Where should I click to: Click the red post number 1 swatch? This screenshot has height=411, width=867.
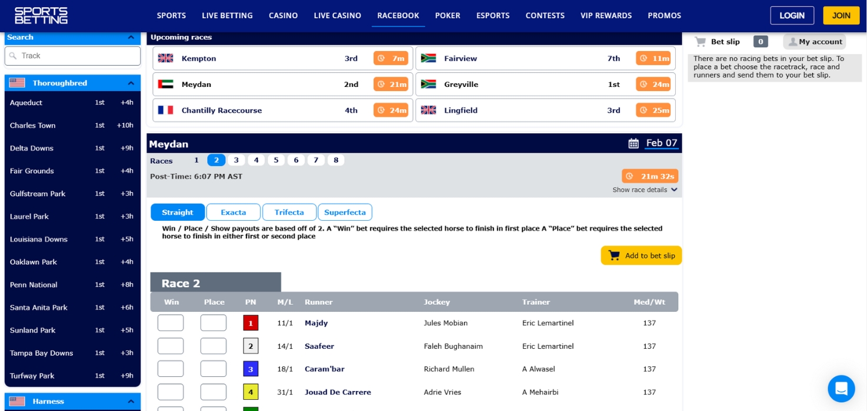point(251,323)
